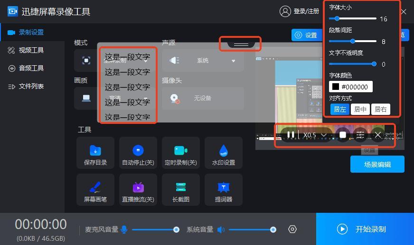Click the 场景编辑 button
The image size is (414, 245).
(x=377, y=164)
